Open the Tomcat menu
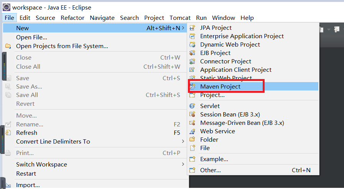 coord(180,18)
